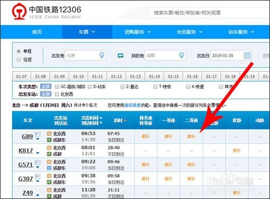
Task: Expand G307 train details arrow
Action: (38, 181)
